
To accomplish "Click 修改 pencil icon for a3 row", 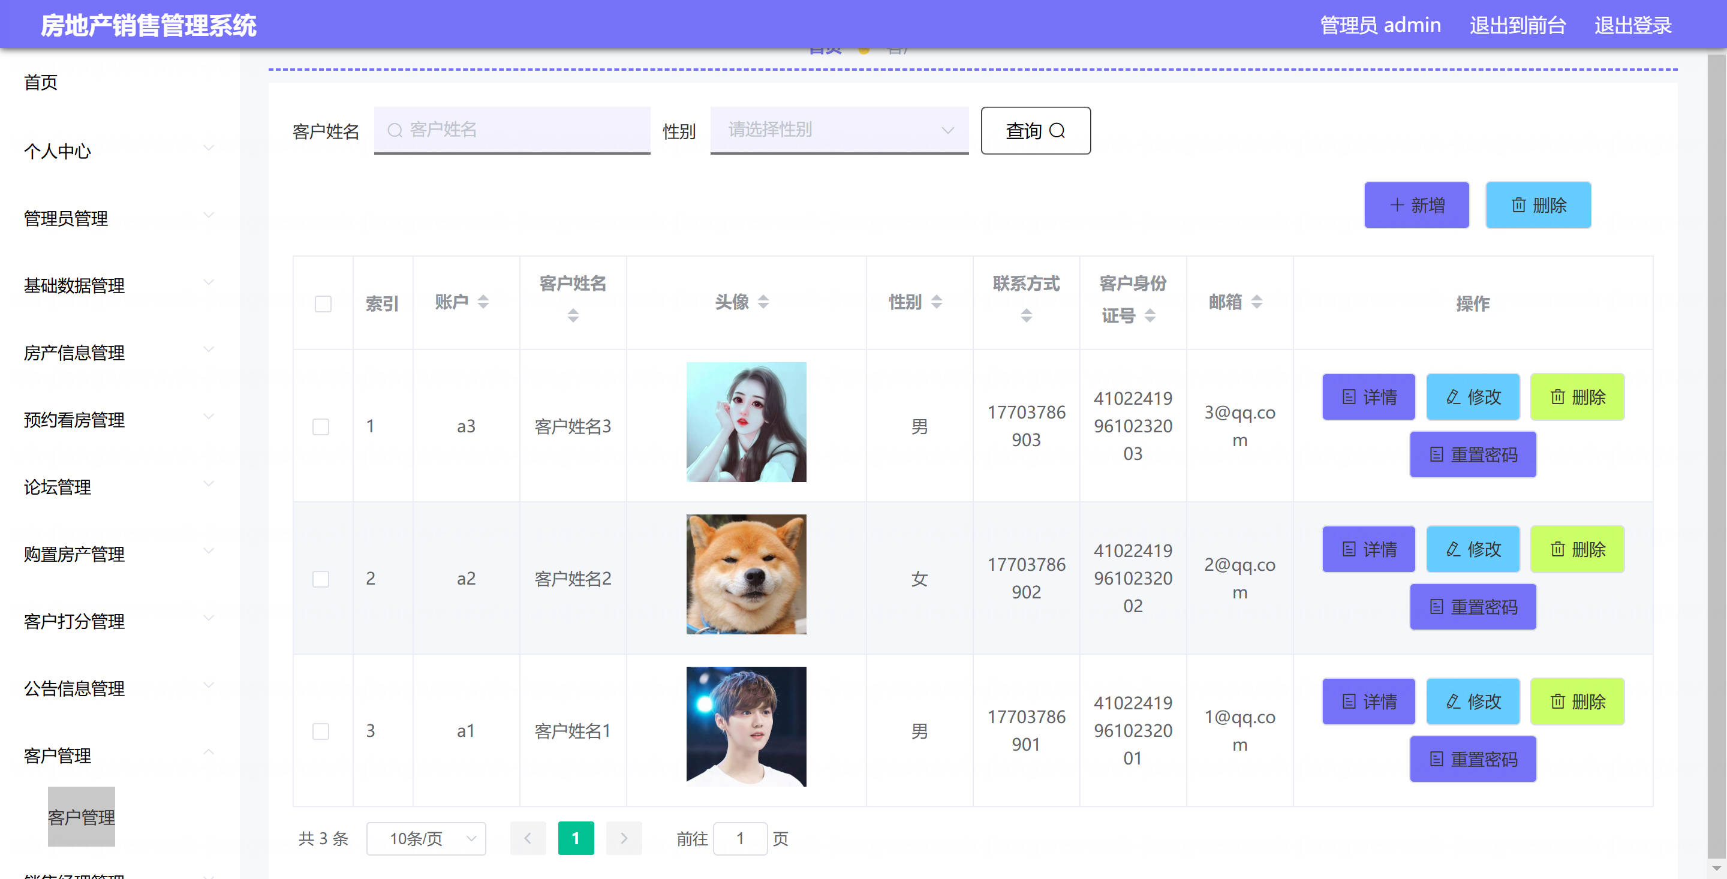I will 1454,397.
